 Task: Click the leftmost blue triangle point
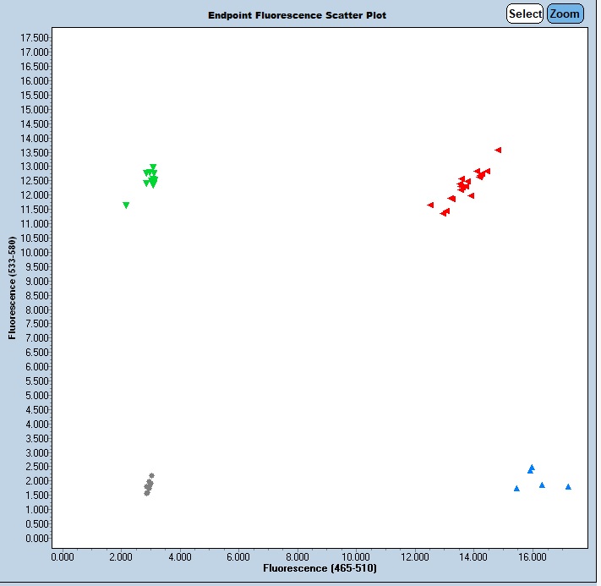pos(516,488)
